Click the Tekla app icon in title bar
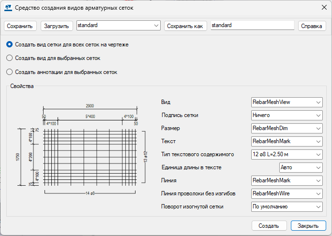332x236 pixels. coord(8,7)
